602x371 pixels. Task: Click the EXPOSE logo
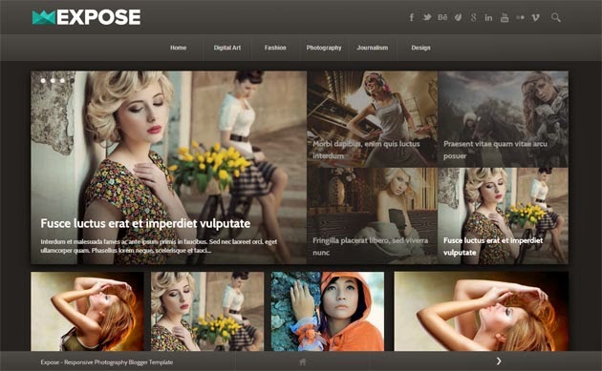tap(86, 17)
